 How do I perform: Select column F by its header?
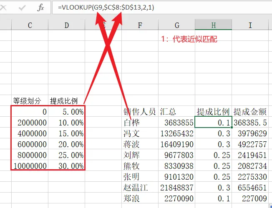pyautogui.click(x=140, y=25)
